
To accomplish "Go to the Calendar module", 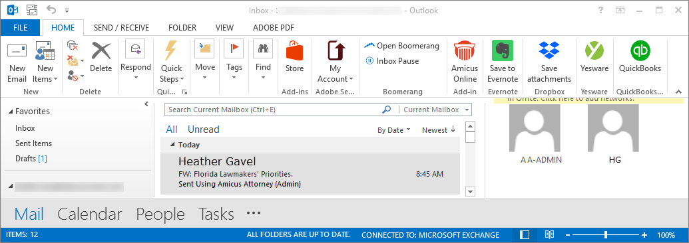I will pos(90,214).
